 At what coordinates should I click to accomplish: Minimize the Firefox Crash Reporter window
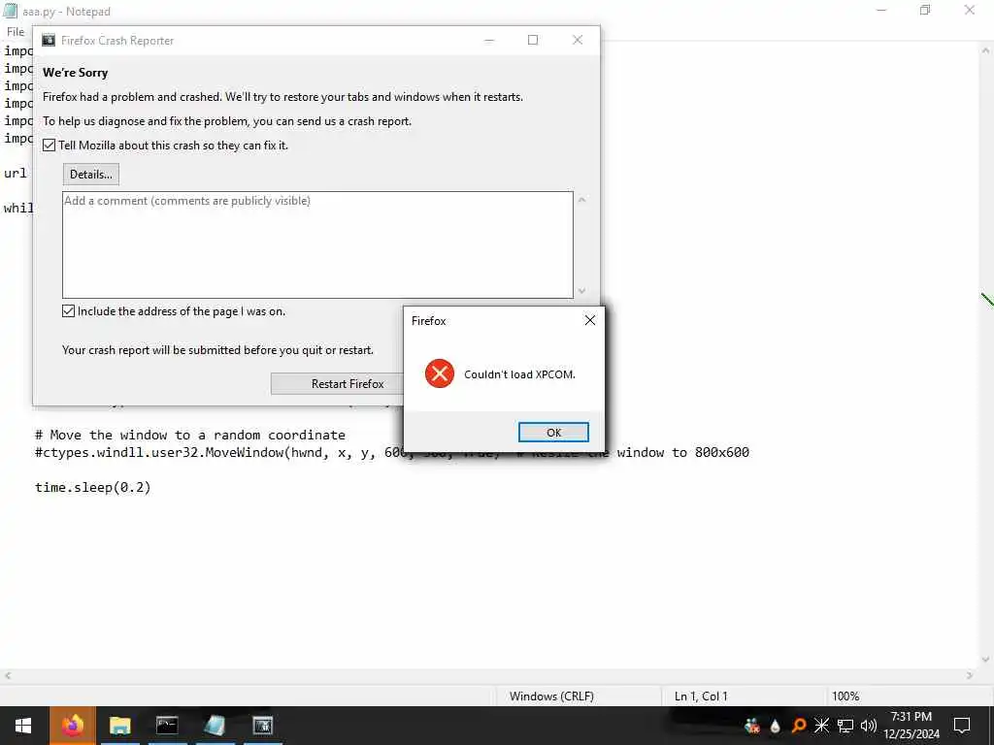tap(489, 40)
